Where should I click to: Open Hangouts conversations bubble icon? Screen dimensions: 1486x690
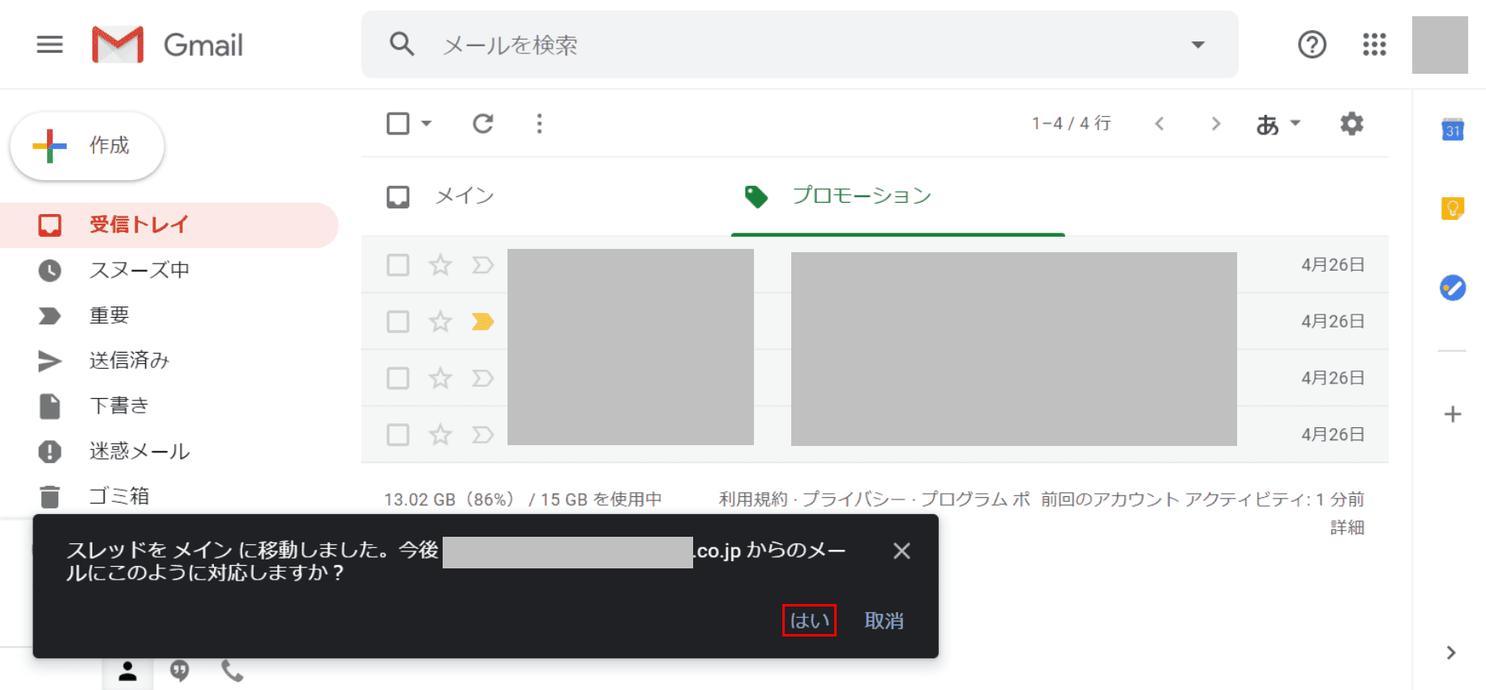[x=180, y=671]
